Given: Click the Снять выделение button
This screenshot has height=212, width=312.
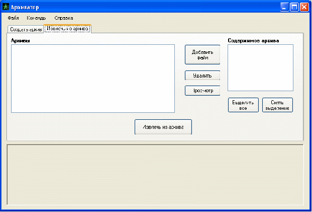Looking at the screenshot, I should coord(277,105).
